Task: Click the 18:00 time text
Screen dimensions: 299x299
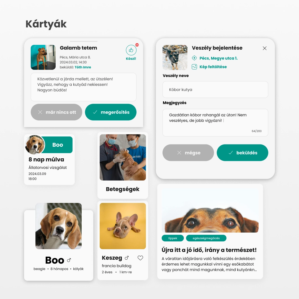Action: pyautogui.click(x=32, y=179)
